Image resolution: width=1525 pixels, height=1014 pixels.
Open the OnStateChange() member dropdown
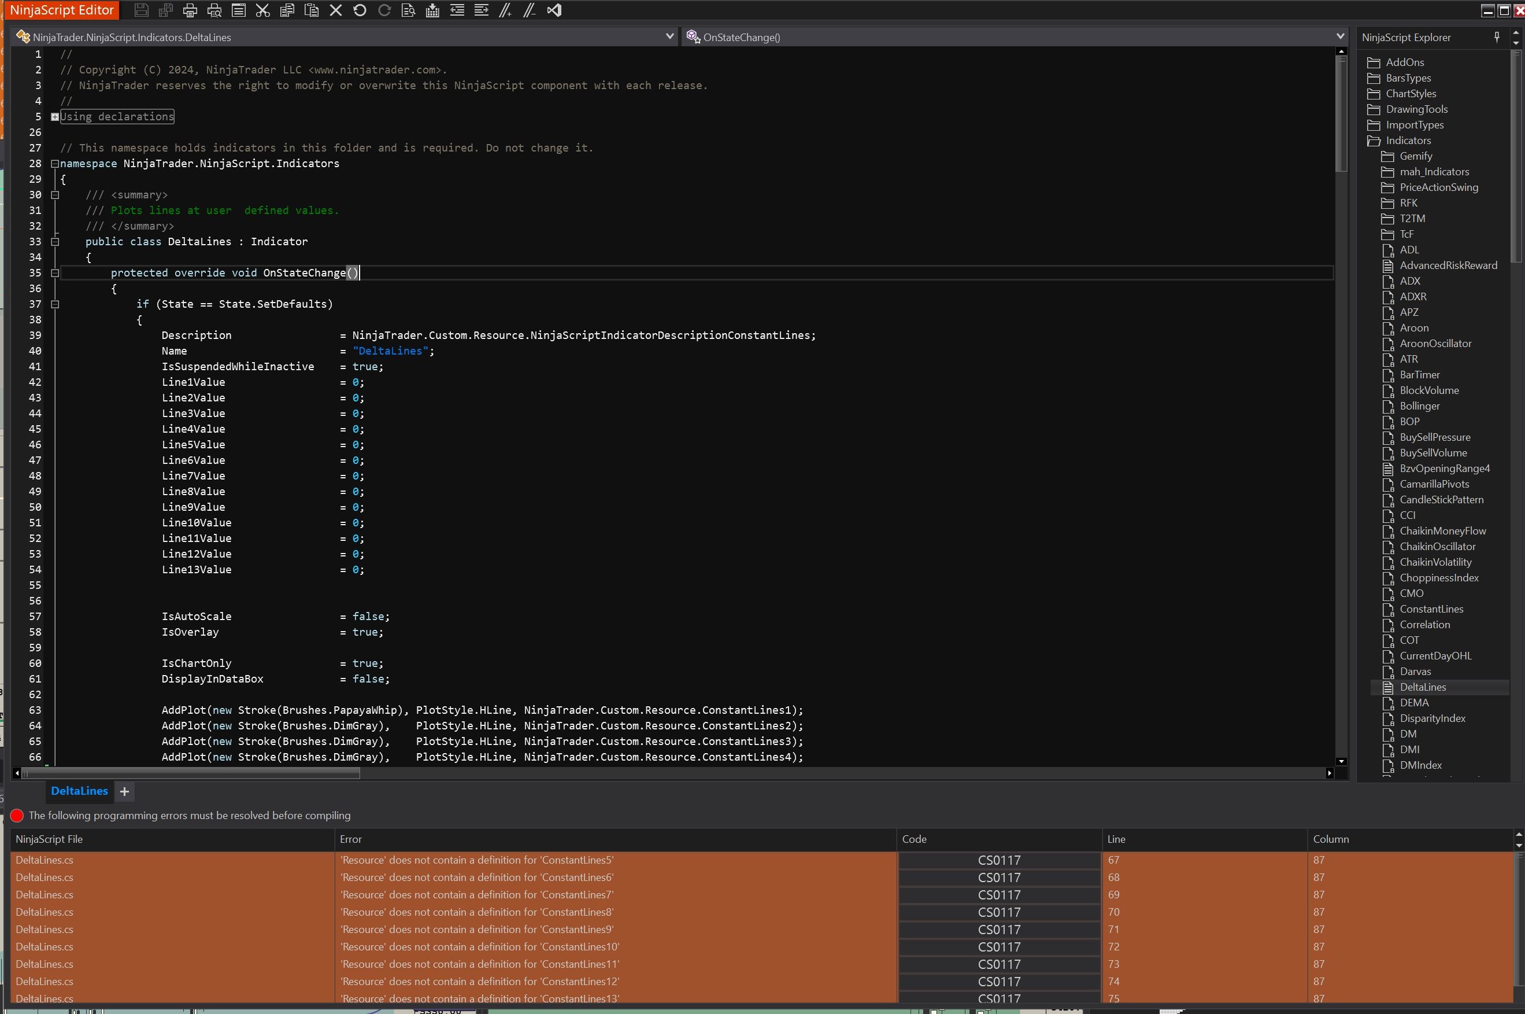(x=1339, y=37)
